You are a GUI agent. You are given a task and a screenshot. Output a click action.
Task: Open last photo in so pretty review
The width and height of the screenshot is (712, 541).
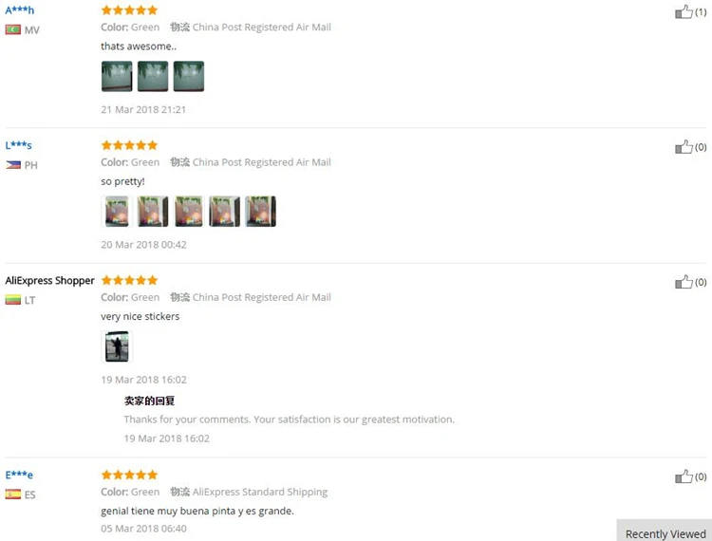(261, 212)
